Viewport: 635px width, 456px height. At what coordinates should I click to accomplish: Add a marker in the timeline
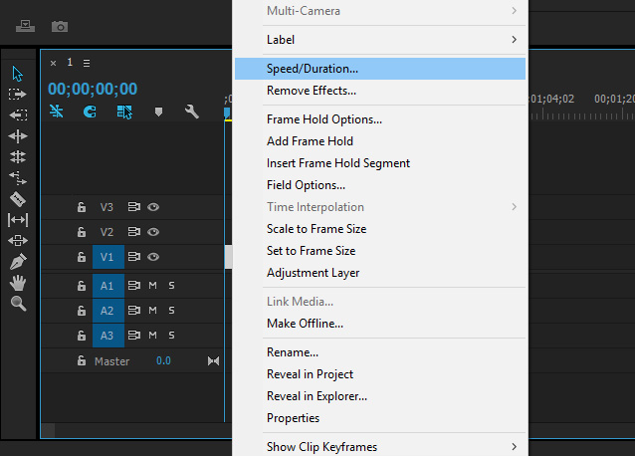[x=159, y=112]
